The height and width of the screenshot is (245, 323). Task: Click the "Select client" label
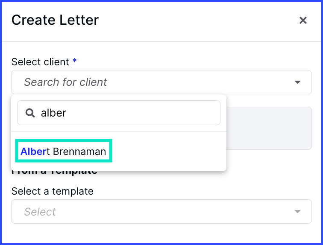[x=40, y=62]
